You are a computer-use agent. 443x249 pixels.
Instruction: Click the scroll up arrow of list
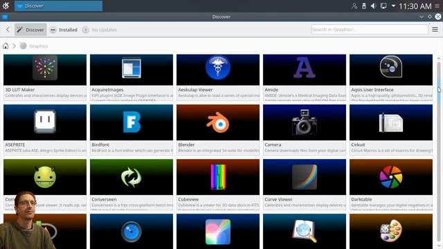(439, 58)
